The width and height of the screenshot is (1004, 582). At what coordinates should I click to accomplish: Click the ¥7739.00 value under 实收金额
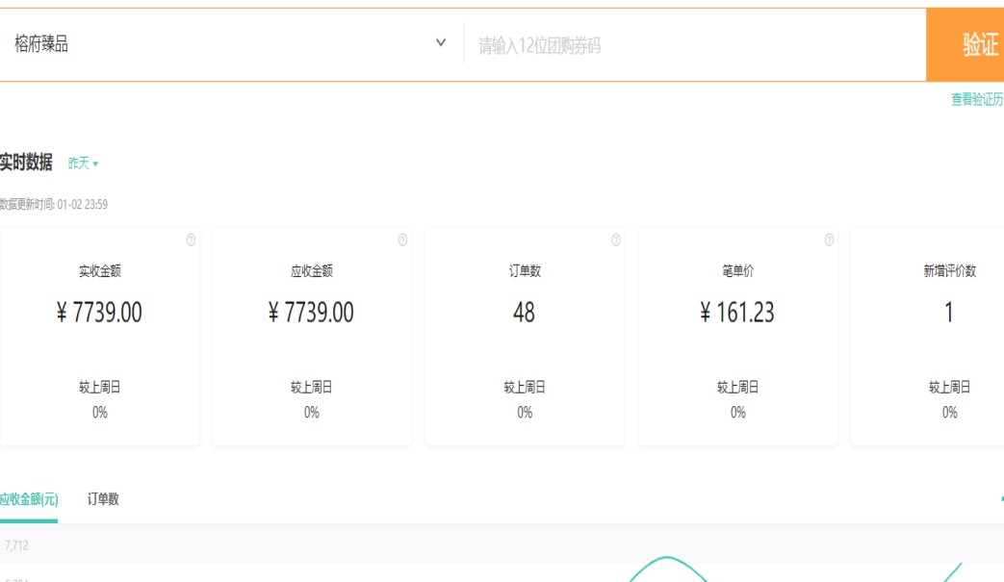click(x=99, y=313)
